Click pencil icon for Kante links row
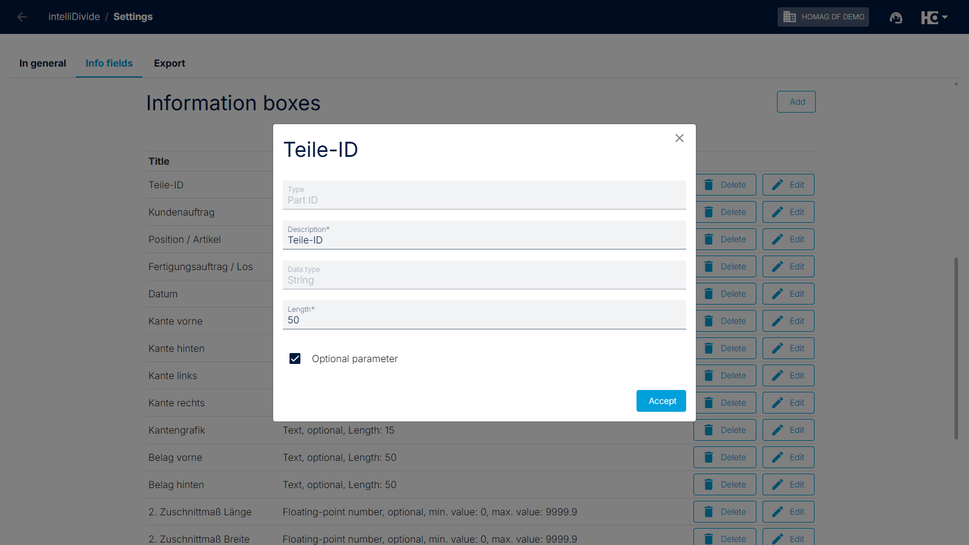This screenshot has height=545, width=969. pyautogui.click(x=778, y=375)
